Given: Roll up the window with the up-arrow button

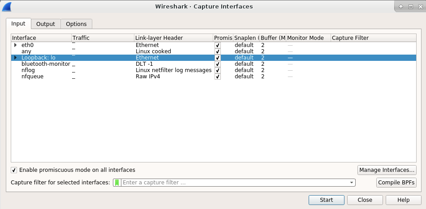Looking at the screenshot, I should point(401,7).
